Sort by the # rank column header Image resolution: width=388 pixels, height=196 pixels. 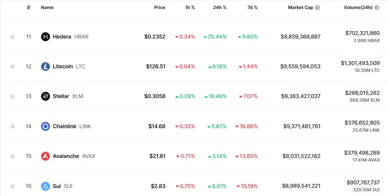pos(29,7)
